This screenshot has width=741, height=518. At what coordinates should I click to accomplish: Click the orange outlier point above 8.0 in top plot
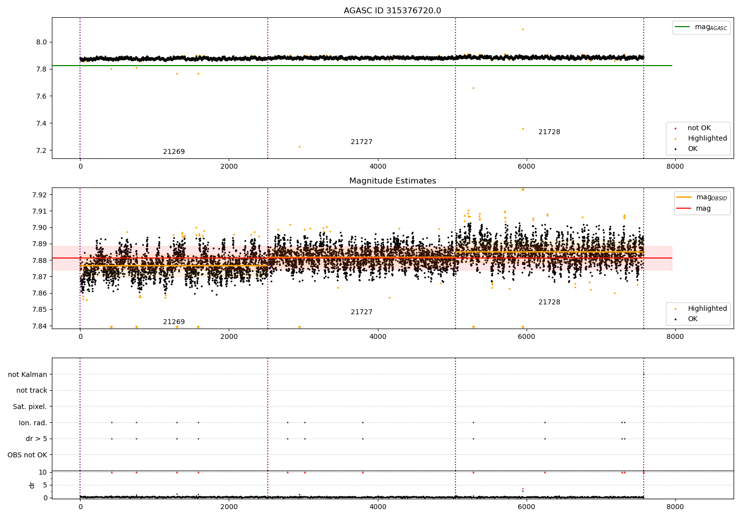(x=523, y=29)
